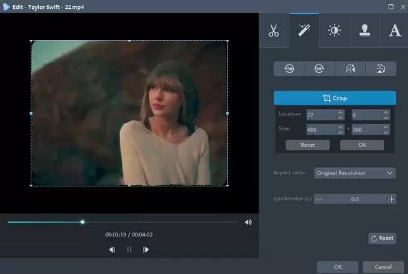Open the watermark stamp tab
408x274 pixels.
pyautogui.click(x=365, y=31)
